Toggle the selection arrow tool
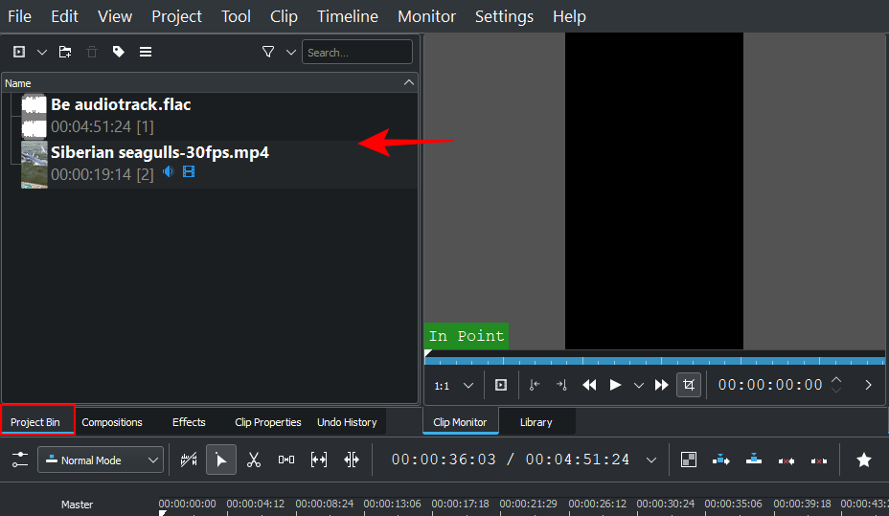 point(221,460)
